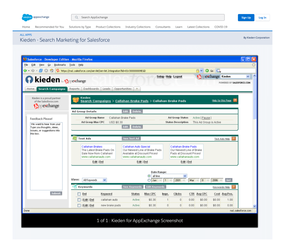The height and width of the screenshot is (252, 285).
Task: Switch to the Search Campaigns tab
Action: 52,89
